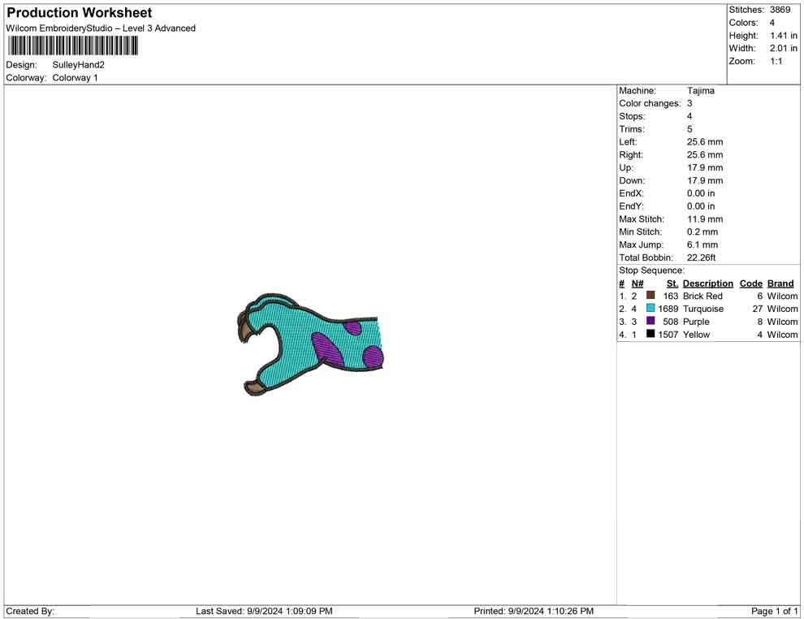
Task: Click the Max Stitch value 11.9 mm
Action: pos(705,219)
